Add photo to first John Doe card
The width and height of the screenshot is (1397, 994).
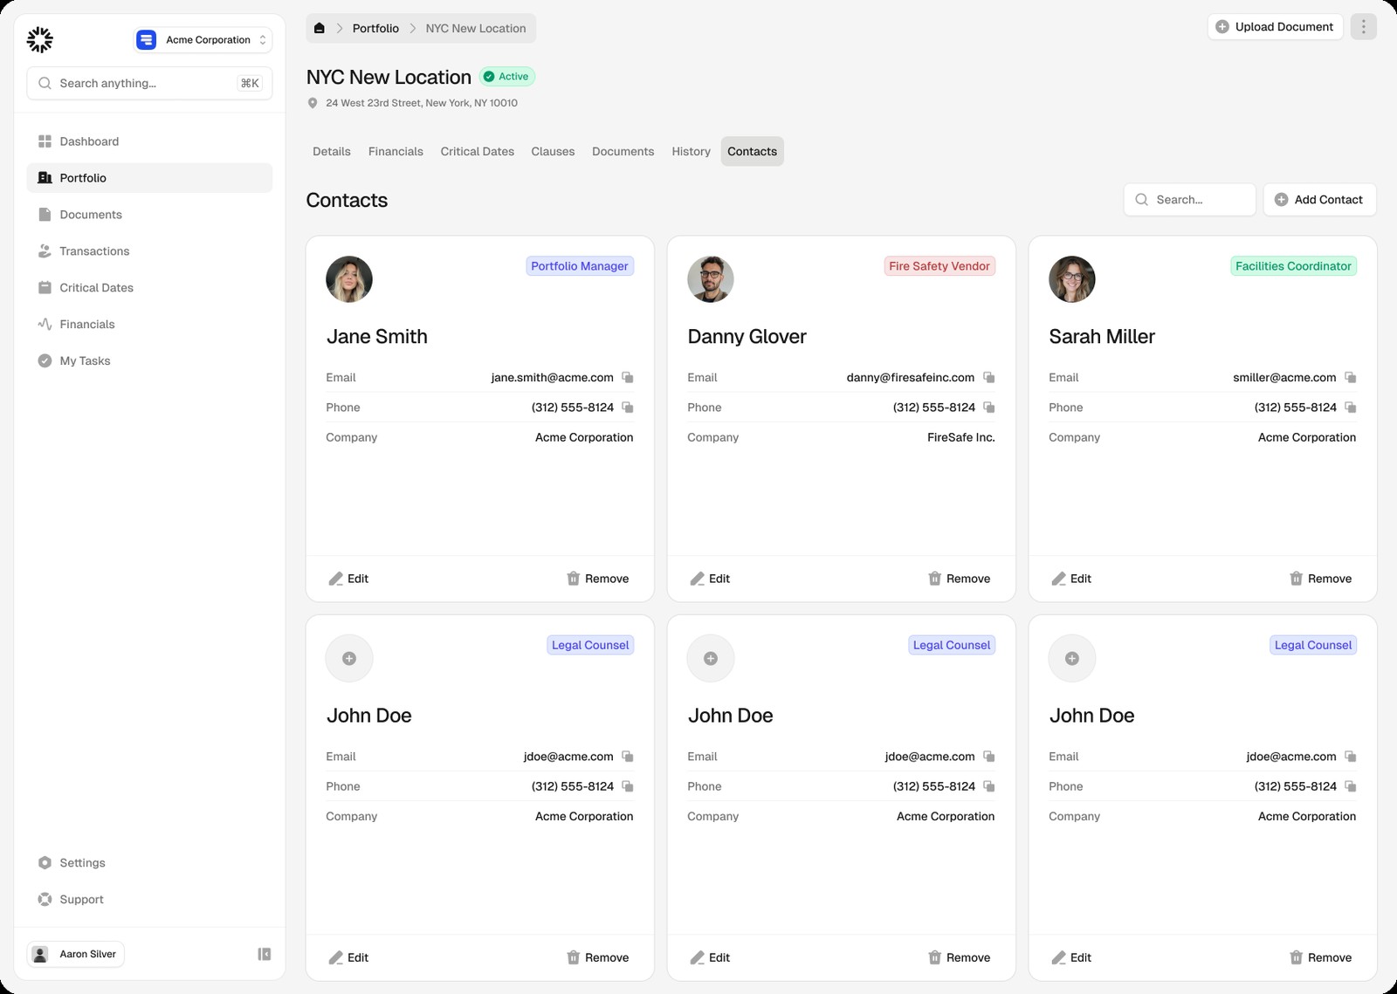[349, 658]
